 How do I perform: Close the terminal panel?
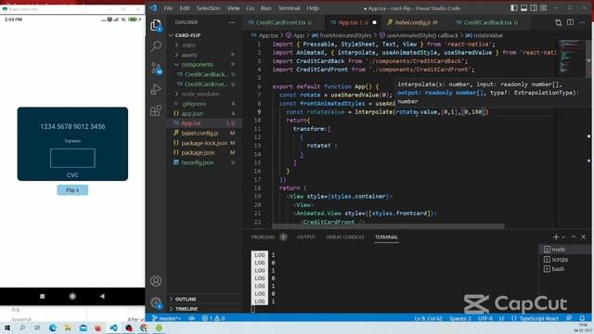pos(584,237)
